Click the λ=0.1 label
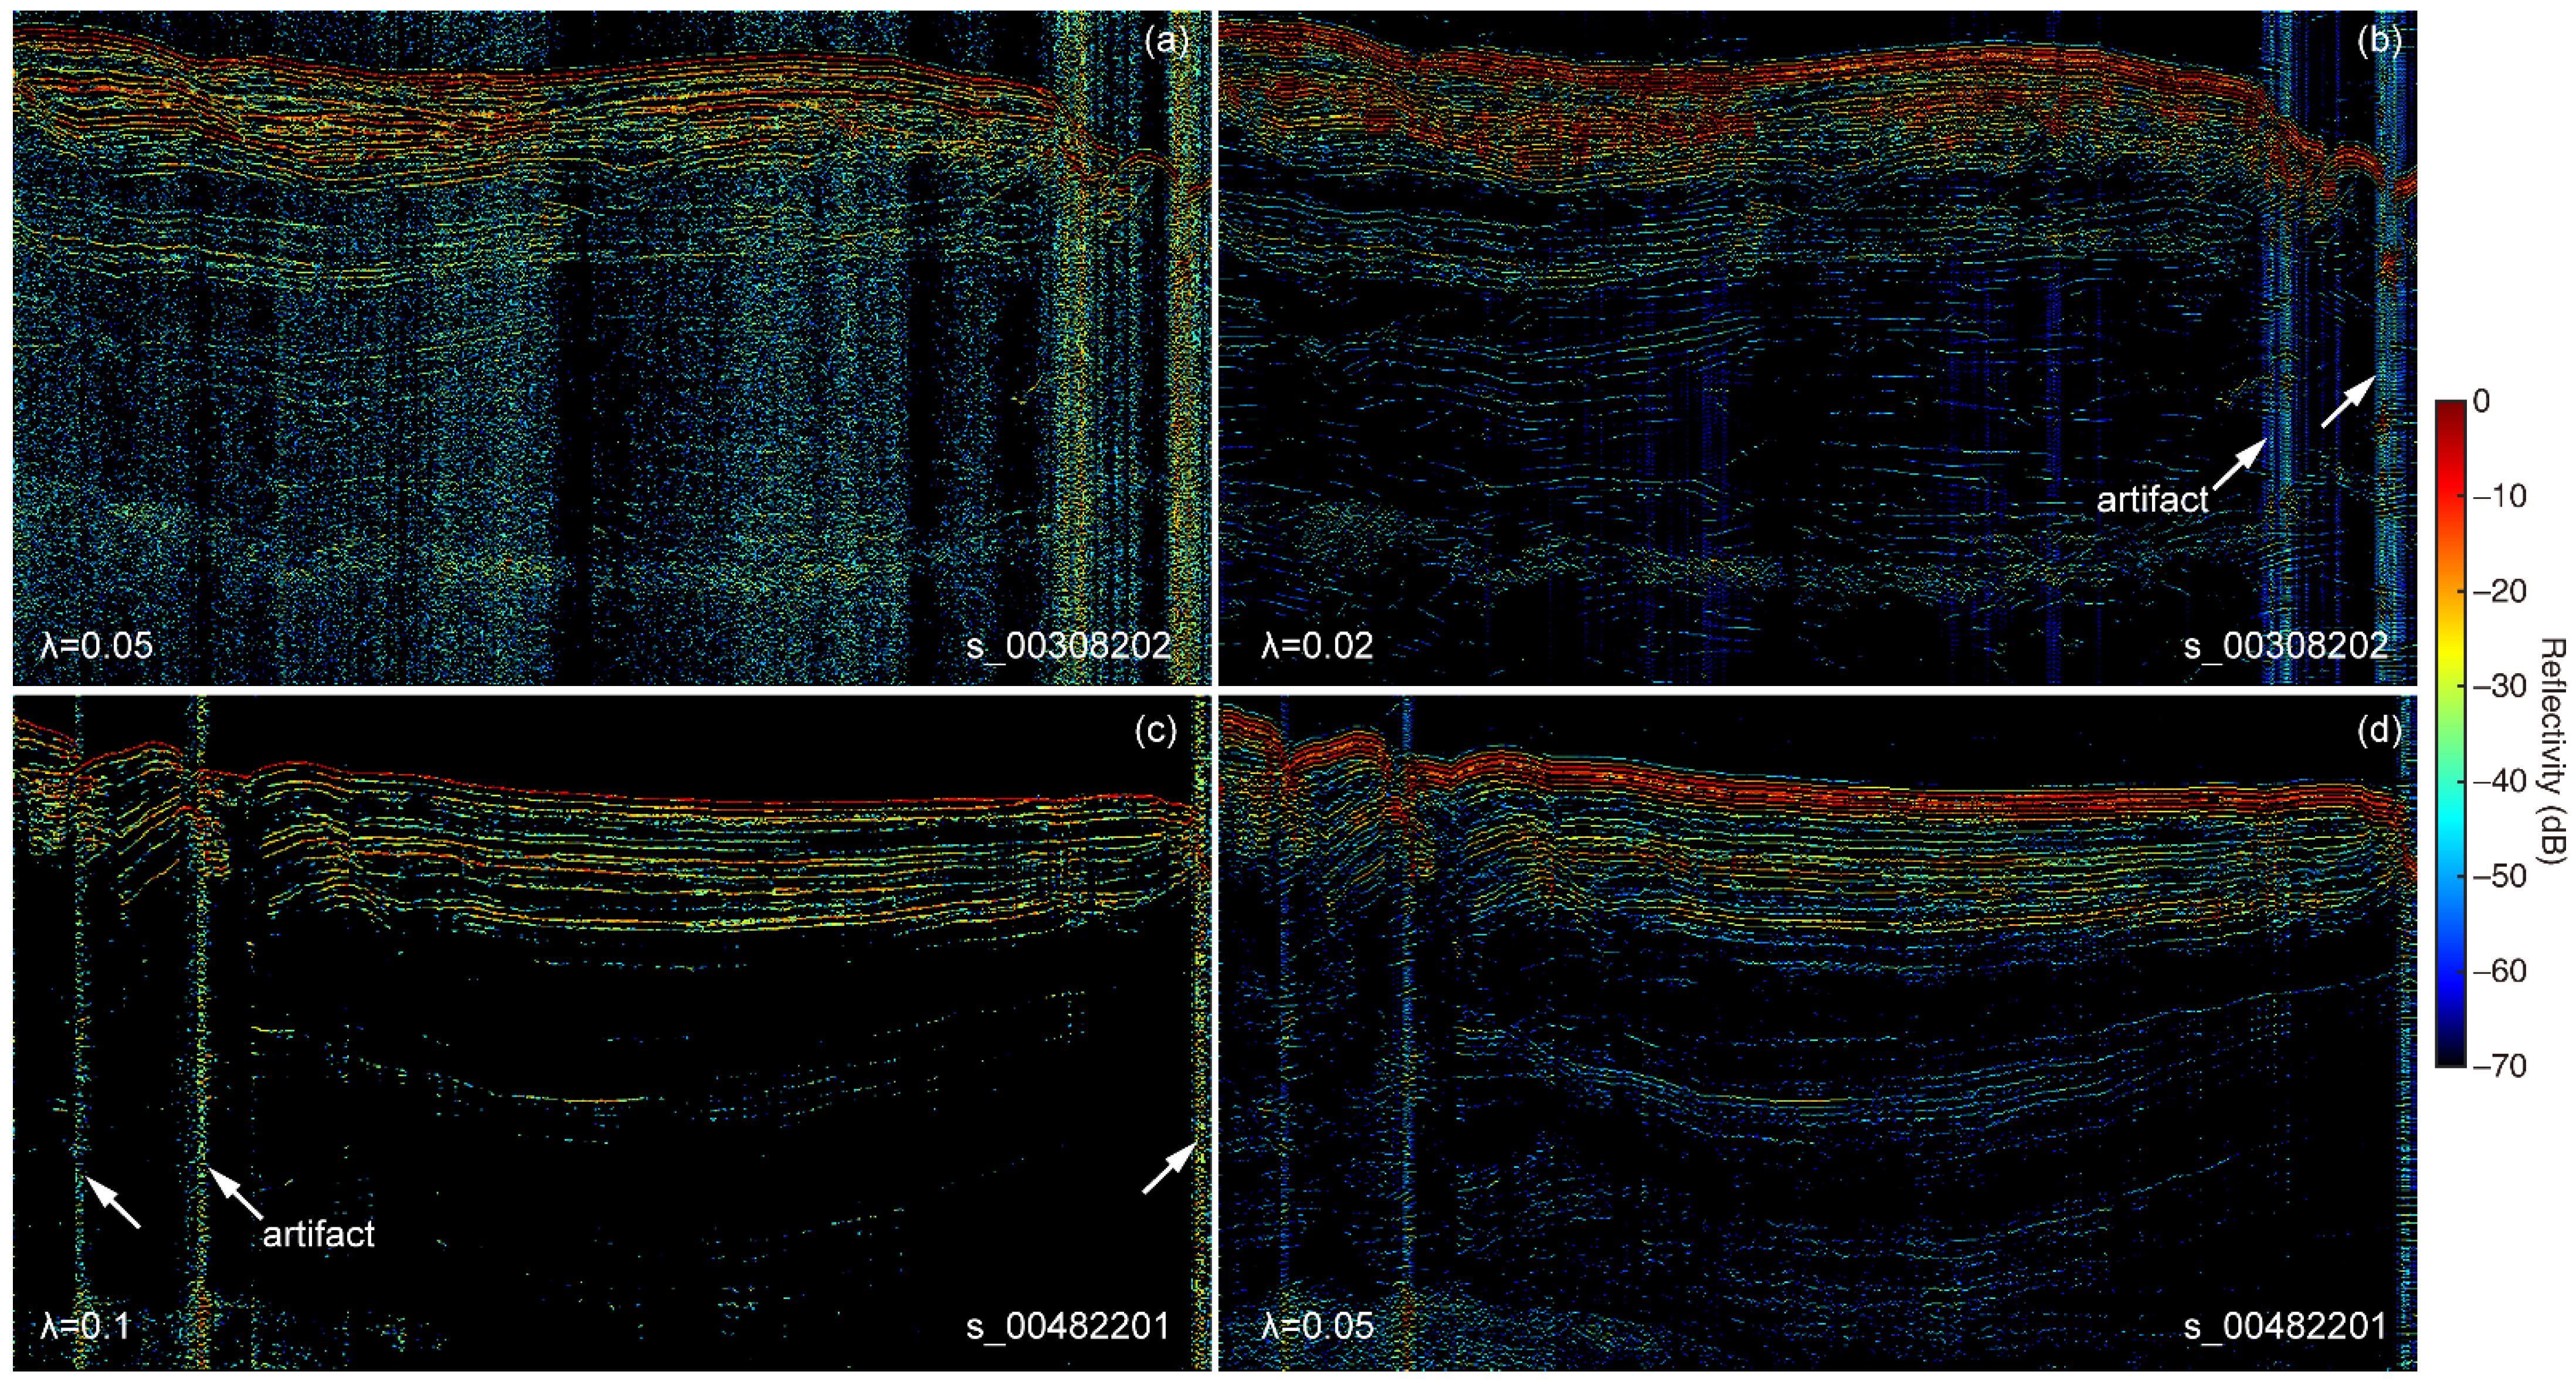The height and width of the screenshot is (1385, 2576). pyautogui.click(x=85, y=1326)
